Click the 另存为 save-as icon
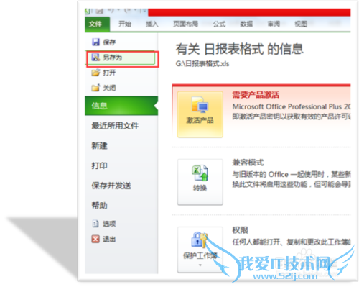The image size is (359, 287). coord(95,57)
